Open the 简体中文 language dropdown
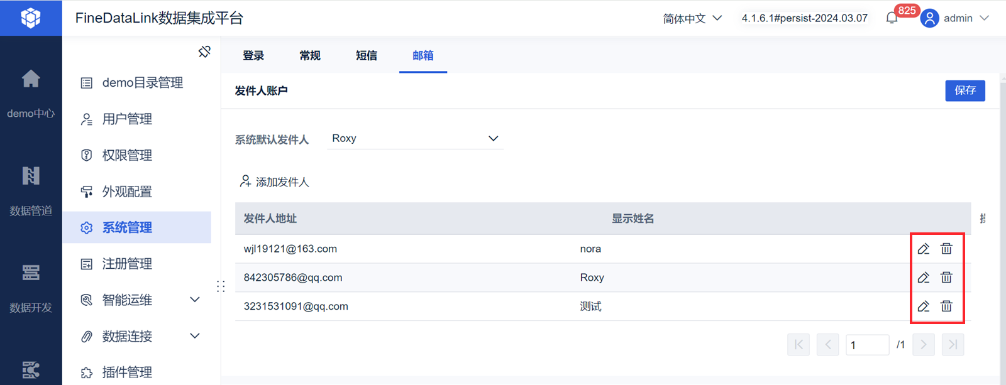The height and width of the screenshot is (385, 1006). [692, 18]
